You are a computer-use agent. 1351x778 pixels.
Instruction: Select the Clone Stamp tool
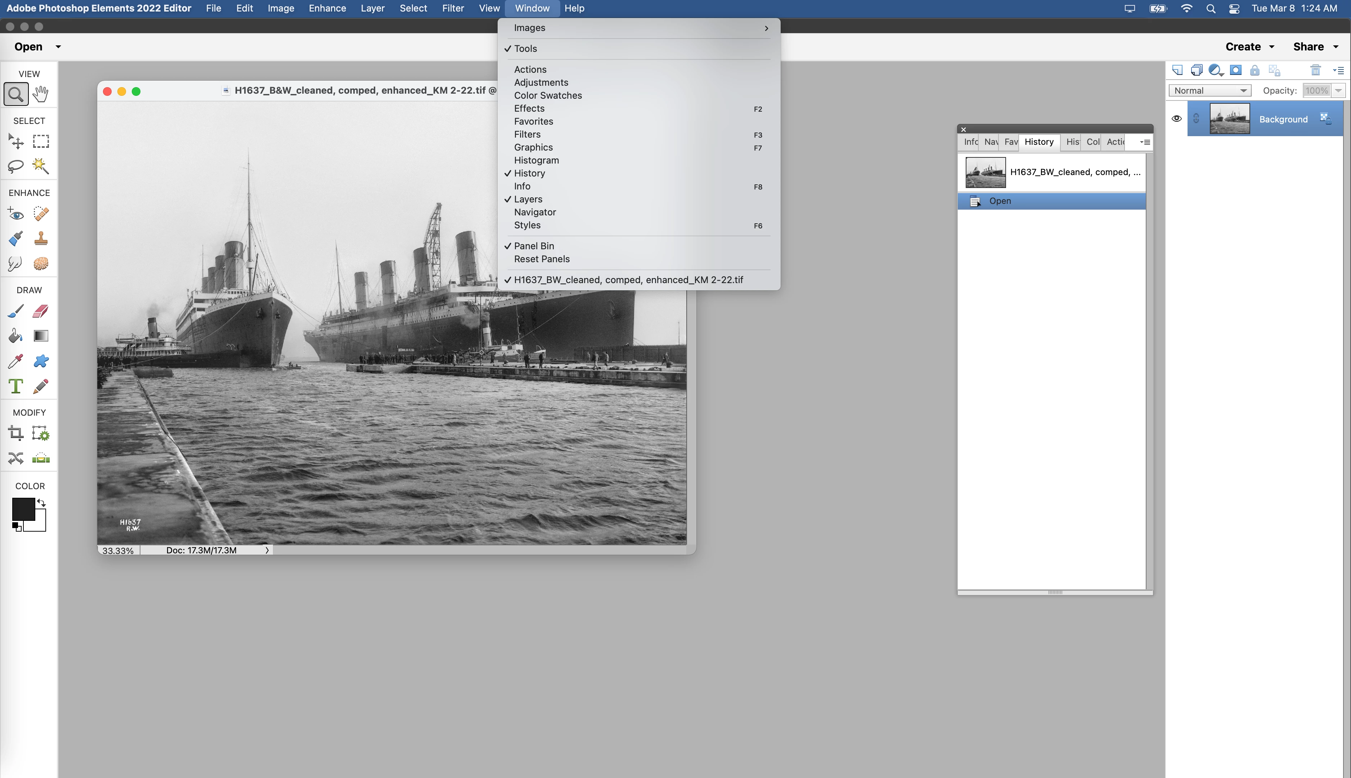point(41,238)
